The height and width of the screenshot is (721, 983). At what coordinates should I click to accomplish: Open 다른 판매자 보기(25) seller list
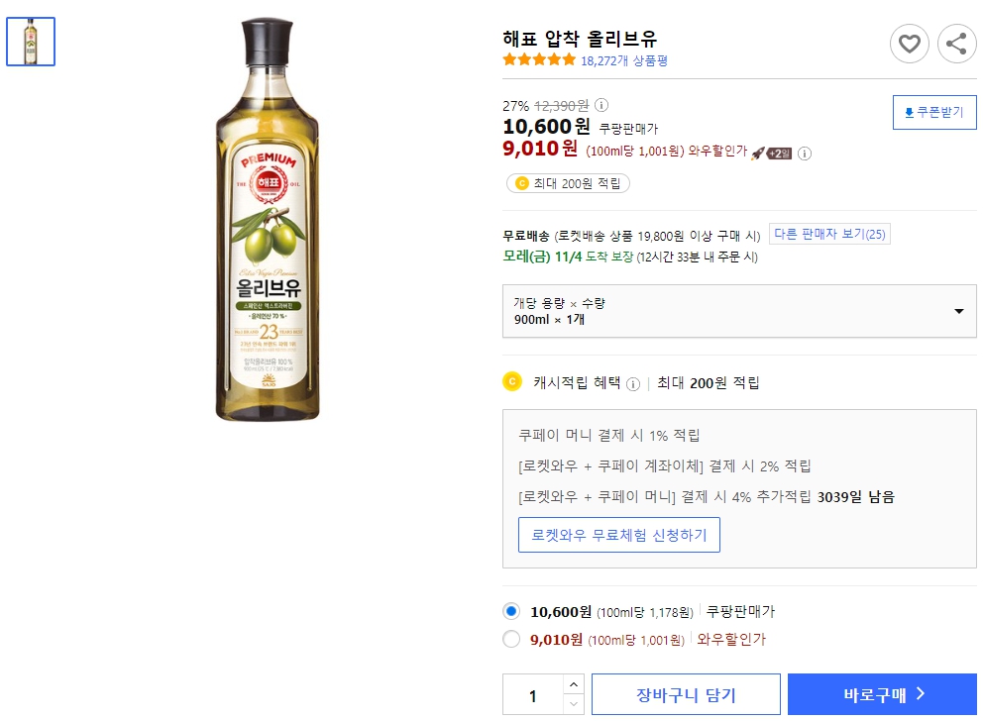tap(830, 234)
